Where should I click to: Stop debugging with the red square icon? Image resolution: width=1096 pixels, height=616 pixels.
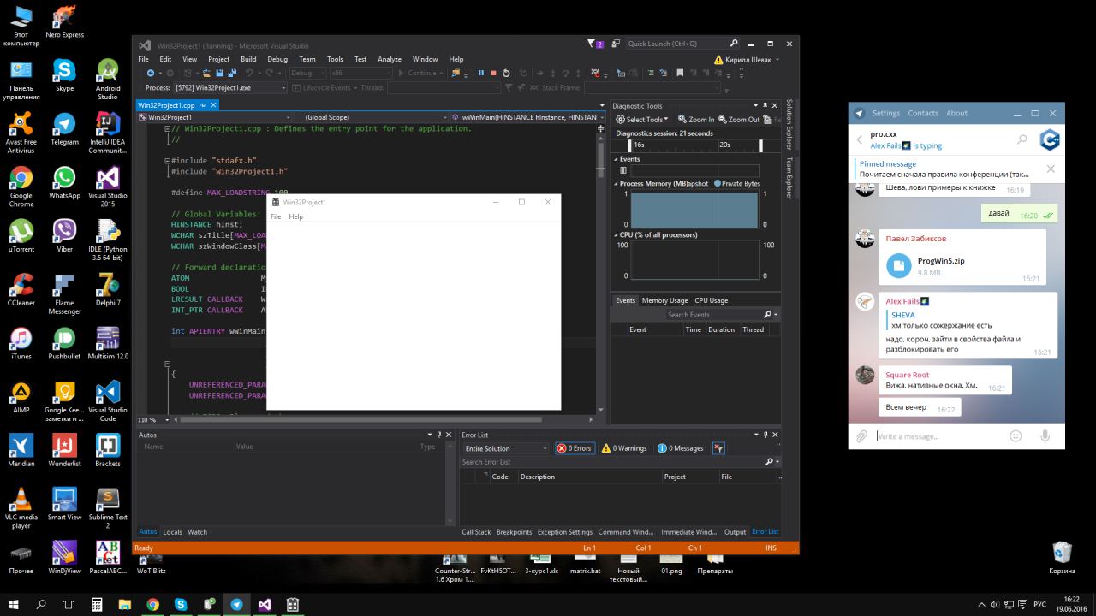pos(493,74)
